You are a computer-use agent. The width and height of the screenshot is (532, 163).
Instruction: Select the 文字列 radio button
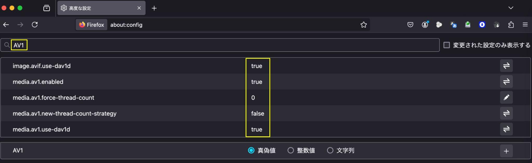[x=330, y=150]
